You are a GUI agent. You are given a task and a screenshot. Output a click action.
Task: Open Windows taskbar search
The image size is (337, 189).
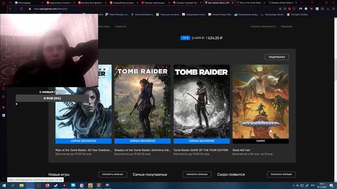point(13,185)
